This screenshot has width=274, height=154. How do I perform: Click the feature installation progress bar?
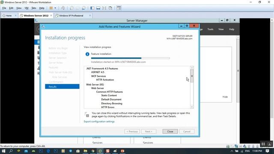click(130, 58)
